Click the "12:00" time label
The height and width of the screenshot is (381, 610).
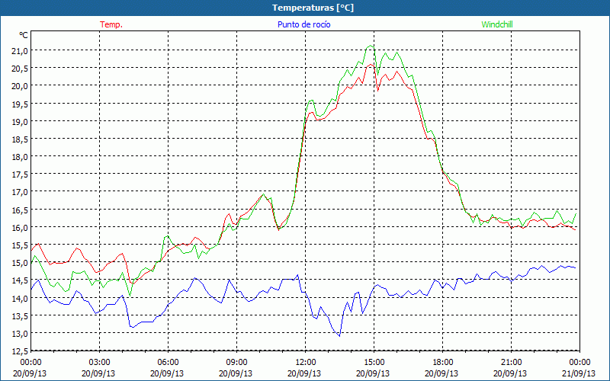[x=305, y=362]
